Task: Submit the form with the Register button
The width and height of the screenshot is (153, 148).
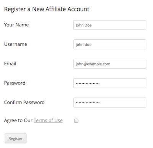Action: tap(16, 138)
